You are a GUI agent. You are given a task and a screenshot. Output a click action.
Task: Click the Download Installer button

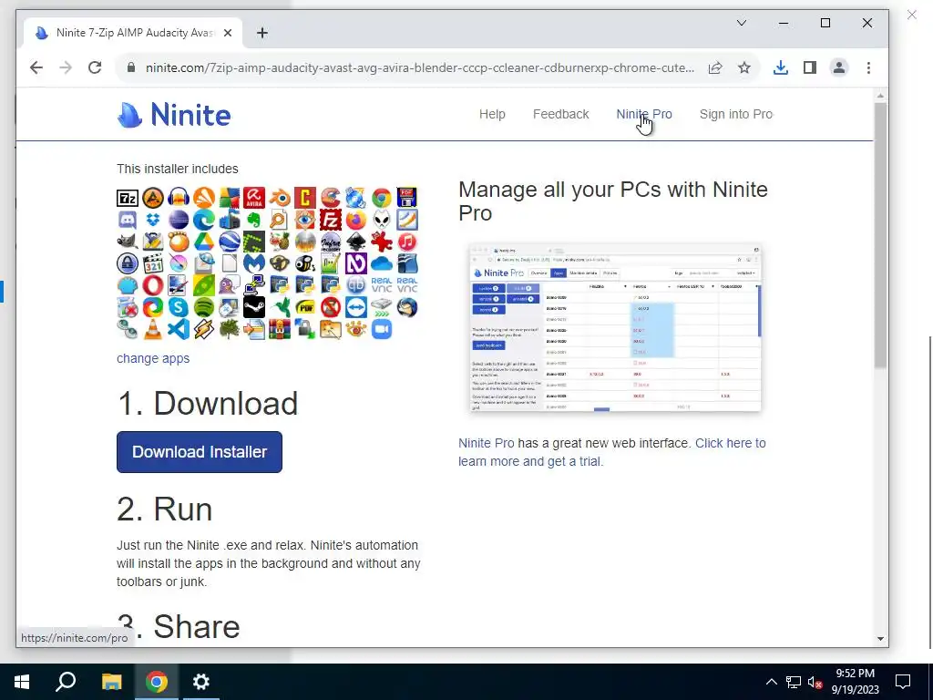click(x=200, y=452)
